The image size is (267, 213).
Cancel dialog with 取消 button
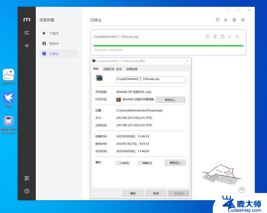(156, 193)
